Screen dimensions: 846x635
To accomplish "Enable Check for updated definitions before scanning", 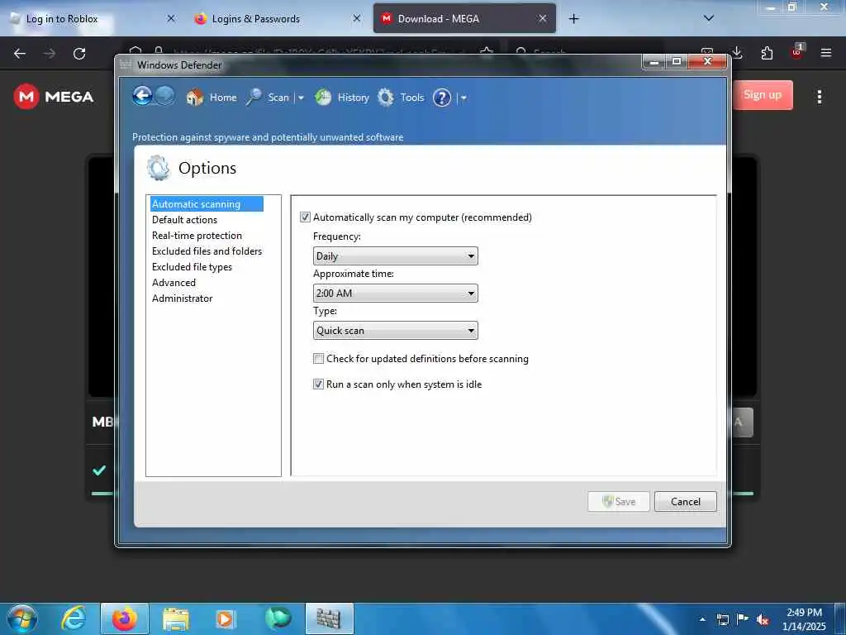I will pos(319,359).
